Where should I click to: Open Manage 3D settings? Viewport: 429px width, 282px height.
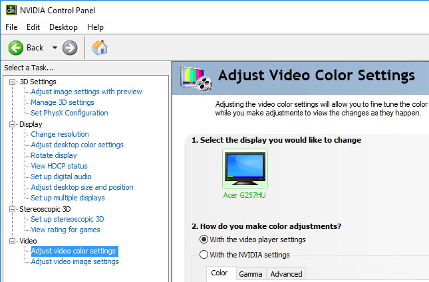[63, 102]
